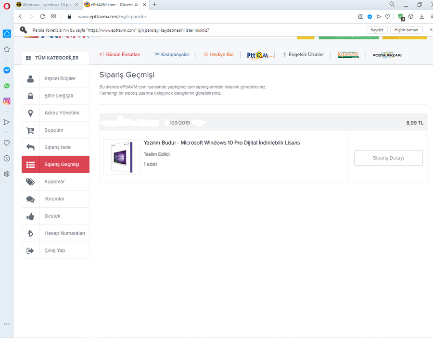This screenshot has height=338, width=433.
Task: Open Engelsiz Ürünler link
Action: [x=303, y=55]
